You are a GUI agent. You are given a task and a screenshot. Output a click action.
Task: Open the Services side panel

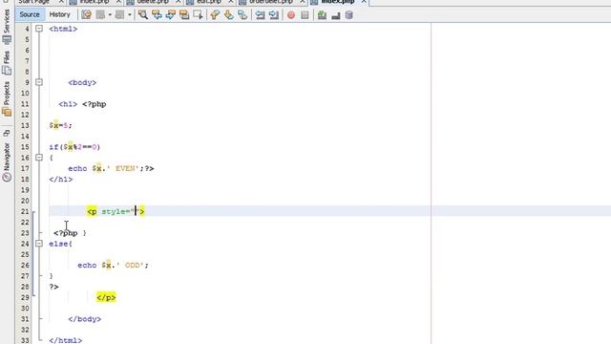pos(7,26)
